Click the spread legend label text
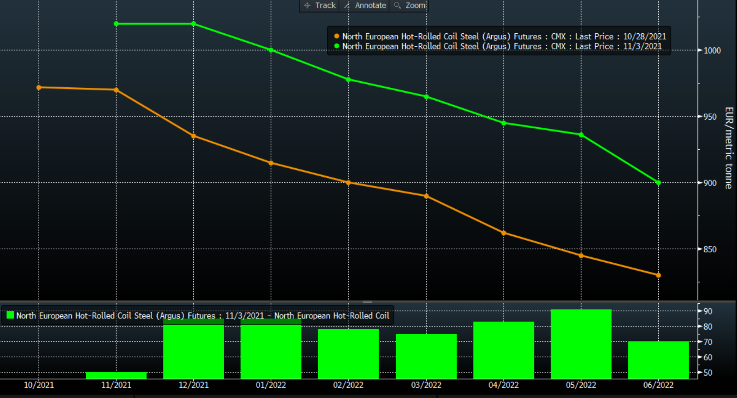The width and height of the screenshot is (737, 398). click(202, 316)
